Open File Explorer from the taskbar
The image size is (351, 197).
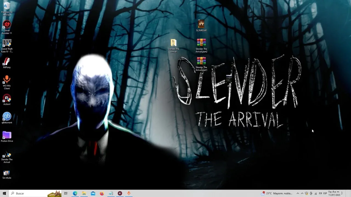[84, 193]
